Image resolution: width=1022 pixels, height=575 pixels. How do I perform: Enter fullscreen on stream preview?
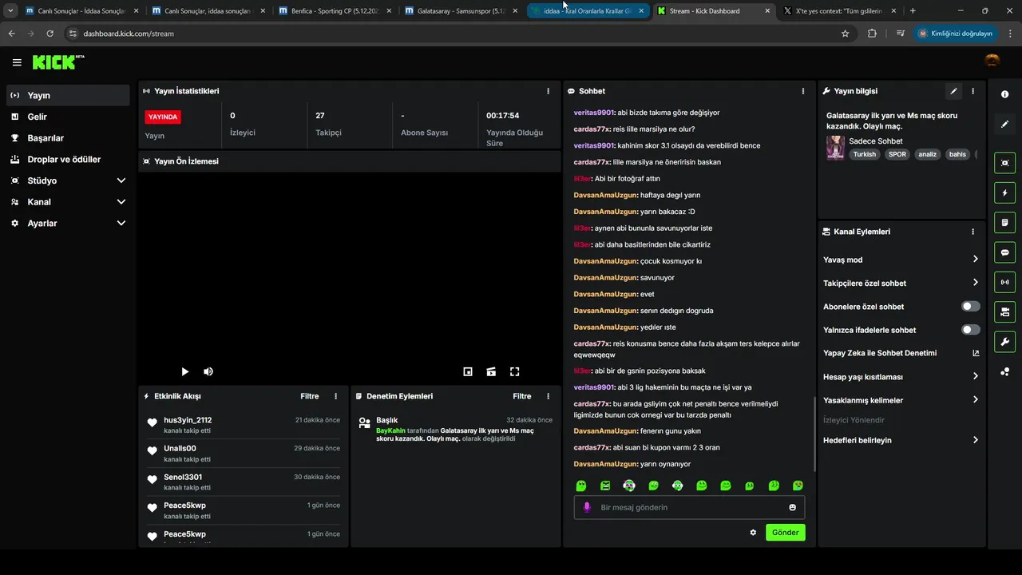click(x=515, y=371)
